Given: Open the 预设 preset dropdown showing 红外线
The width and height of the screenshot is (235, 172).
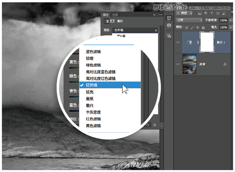Looking at the screenshot, I should point(135,30).
